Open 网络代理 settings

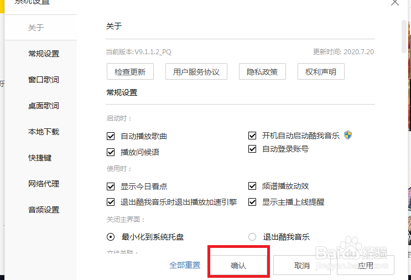click(44, 184)
